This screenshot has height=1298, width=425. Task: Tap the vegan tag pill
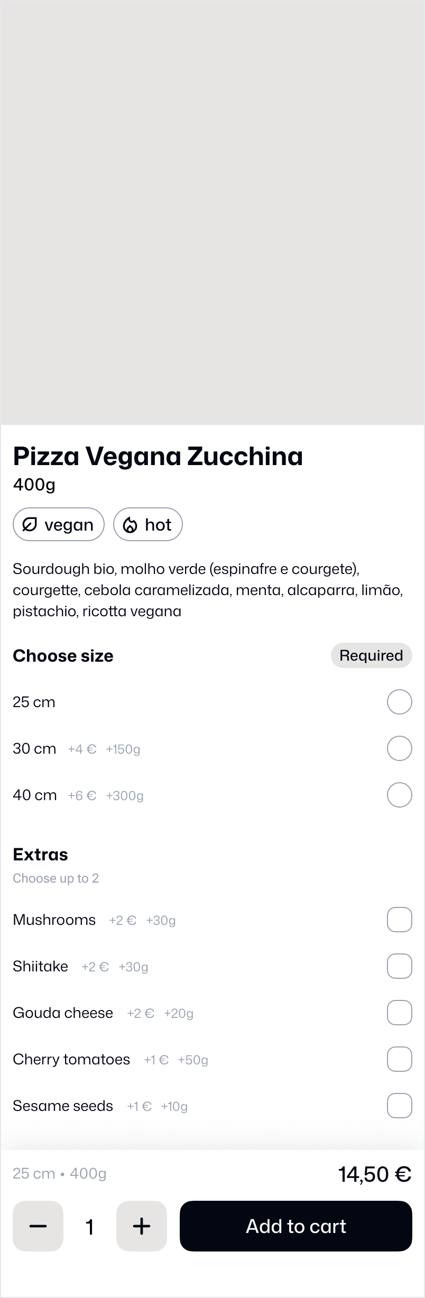pyautogui.click(x=59, y=524)
